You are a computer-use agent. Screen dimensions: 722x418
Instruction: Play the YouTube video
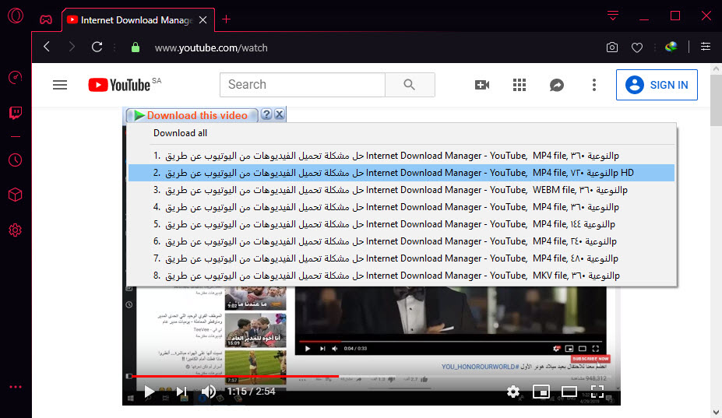149,392
